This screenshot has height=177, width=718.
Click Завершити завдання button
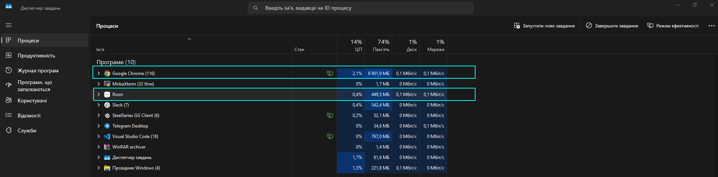click(x=612, y=26)
